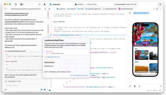Viewport: 166px width, 95px height.
Task: Open the conversation title dropdown
Action: coord(26,9)
